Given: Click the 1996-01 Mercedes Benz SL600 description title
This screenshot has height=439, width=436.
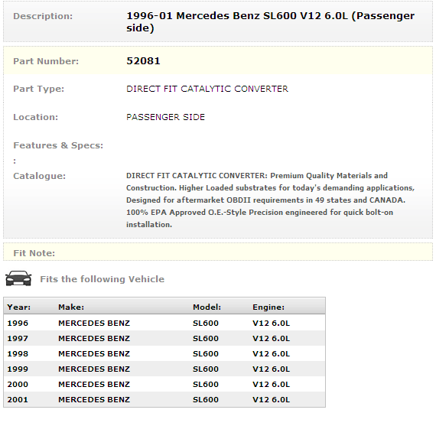Looking at the screenshot, I should 270,21.
